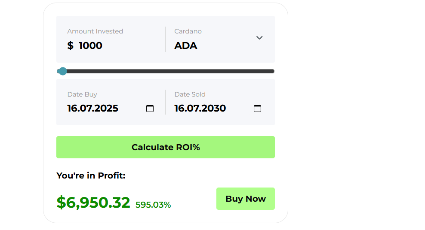This screenshot has height=230, width=425.
Task: Open the Date Sold calendar picker icon
Action: click(257, 109)
